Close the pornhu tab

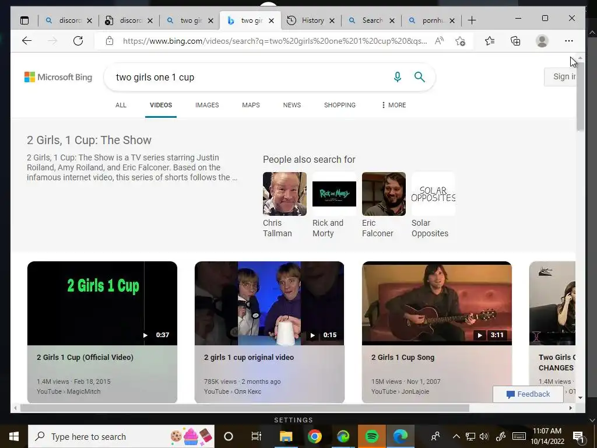(x=452, y=20)
